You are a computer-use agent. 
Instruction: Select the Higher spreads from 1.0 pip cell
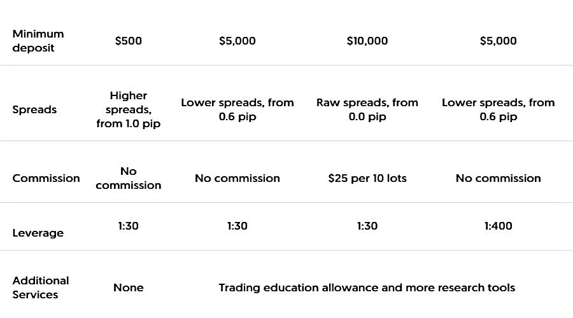(x=128, y=109)
